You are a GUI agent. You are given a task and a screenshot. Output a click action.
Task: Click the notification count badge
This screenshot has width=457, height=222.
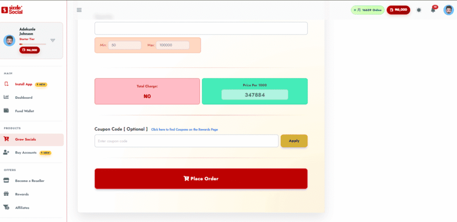435,7
